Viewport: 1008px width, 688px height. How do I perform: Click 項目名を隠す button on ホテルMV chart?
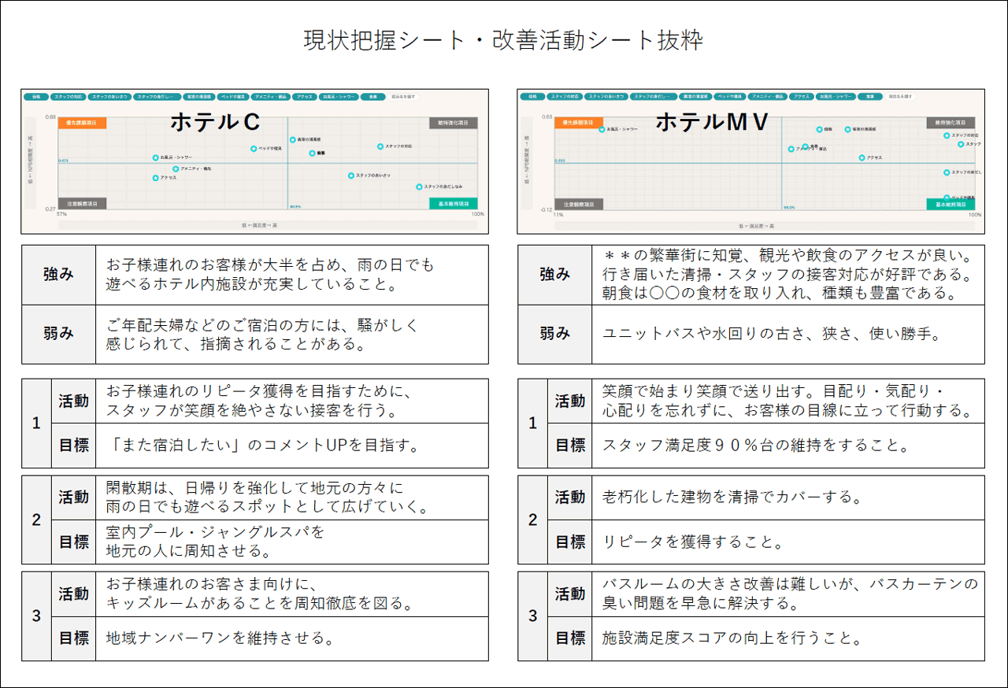click(900, 97)
